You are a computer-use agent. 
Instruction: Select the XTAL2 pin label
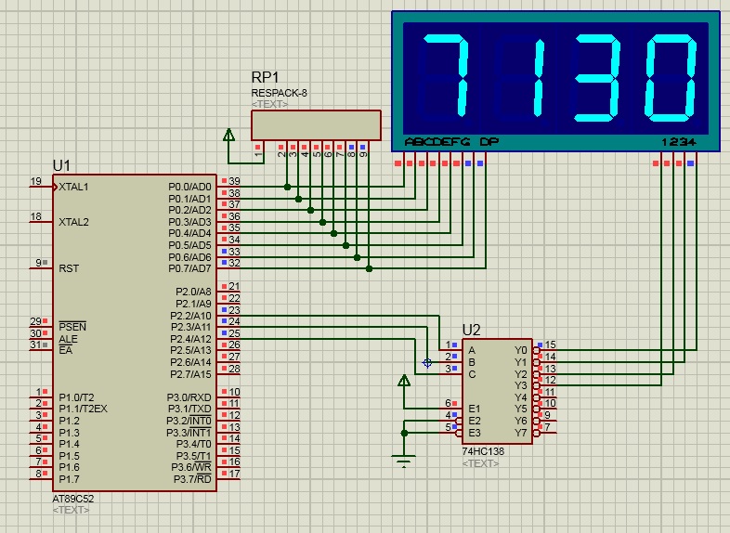(73, 222)
